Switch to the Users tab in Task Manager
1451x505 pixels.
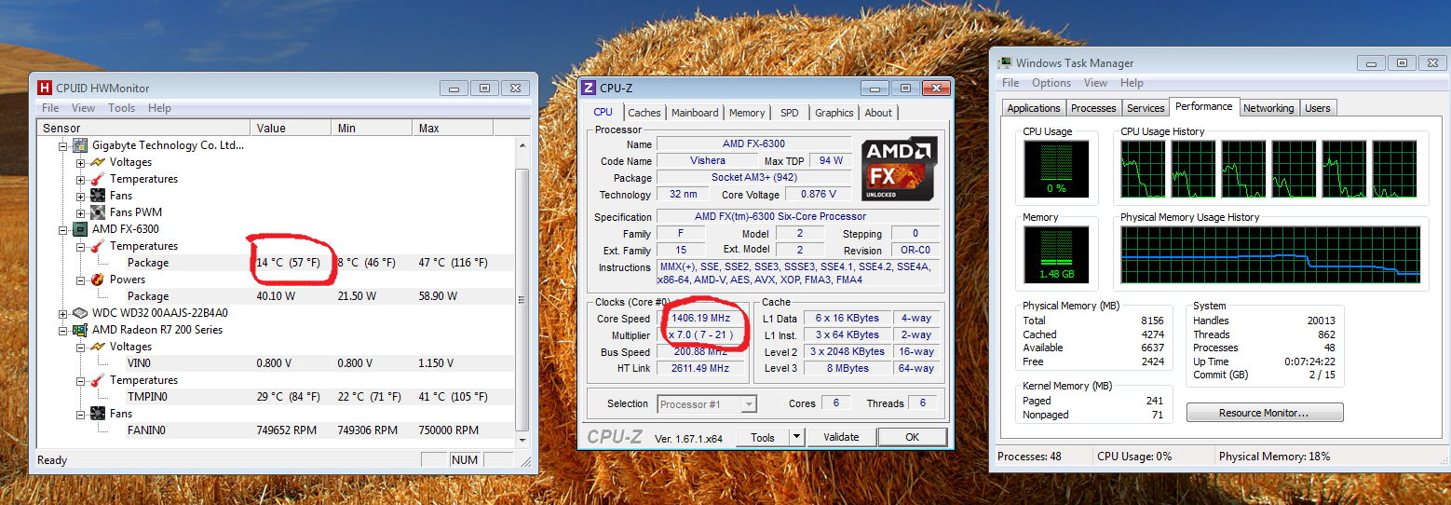click(x=1317, y=108)
